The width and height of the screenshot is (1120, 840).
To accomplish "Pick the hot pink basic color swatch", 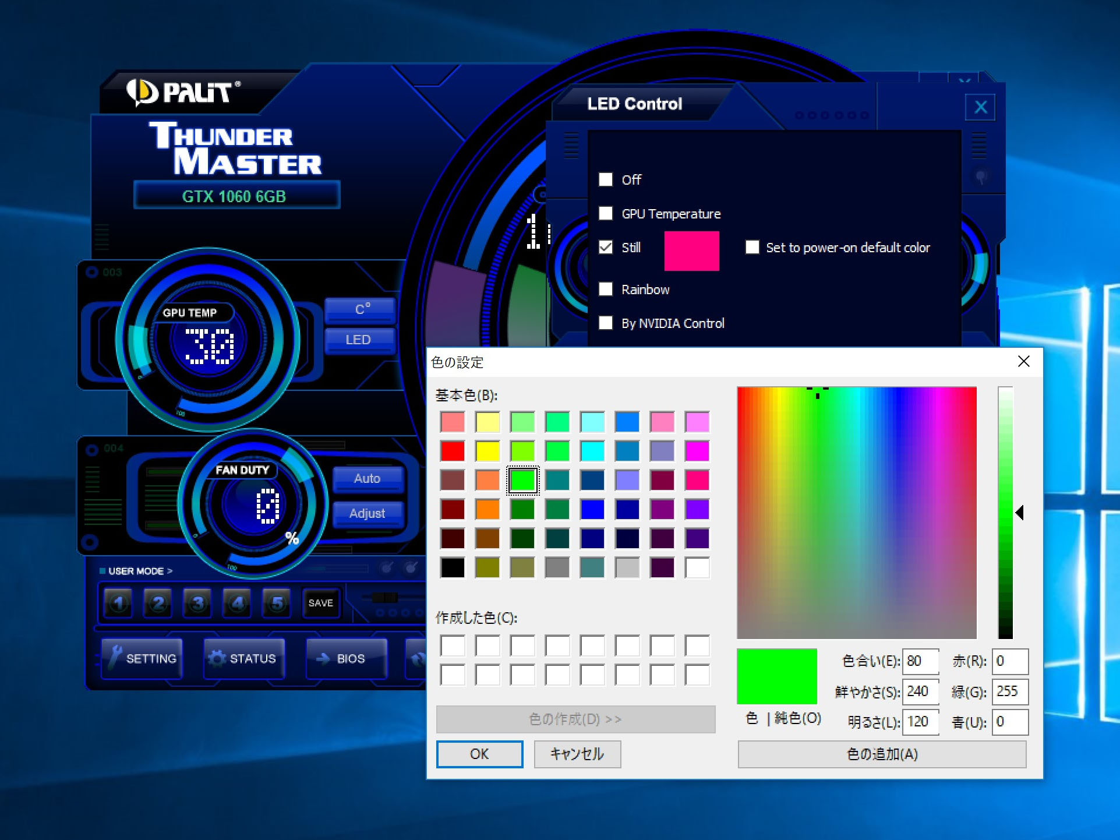I will point(697,480).
